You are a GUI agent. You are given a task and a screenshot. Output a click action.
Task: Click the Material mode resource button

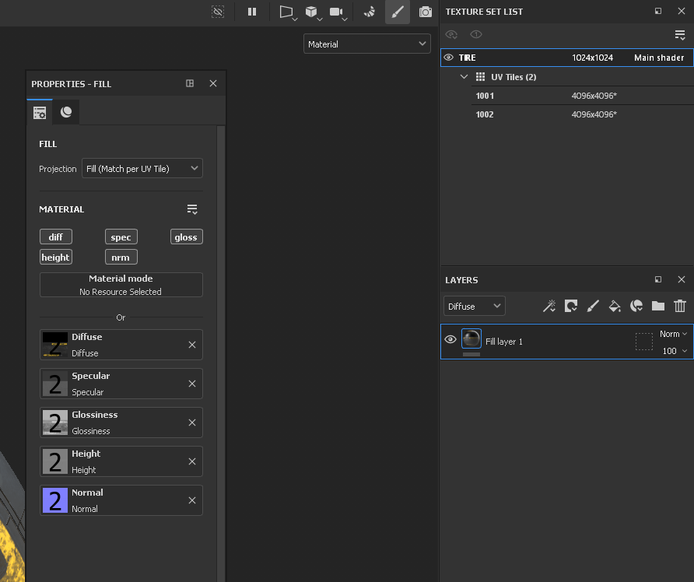click(121, 284)
